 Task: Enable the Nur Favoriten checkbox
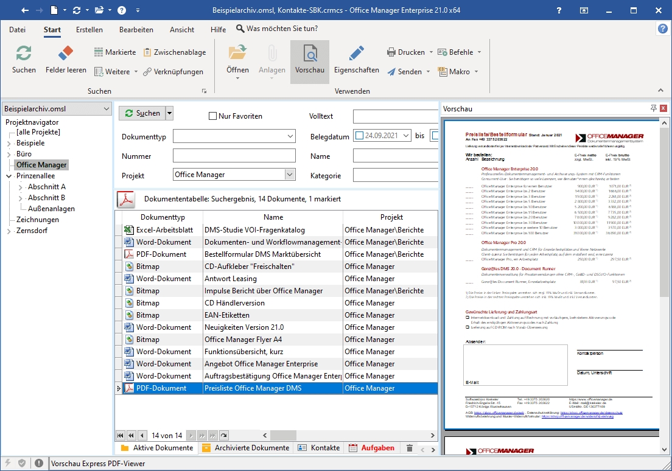click(x=212, y=116)
